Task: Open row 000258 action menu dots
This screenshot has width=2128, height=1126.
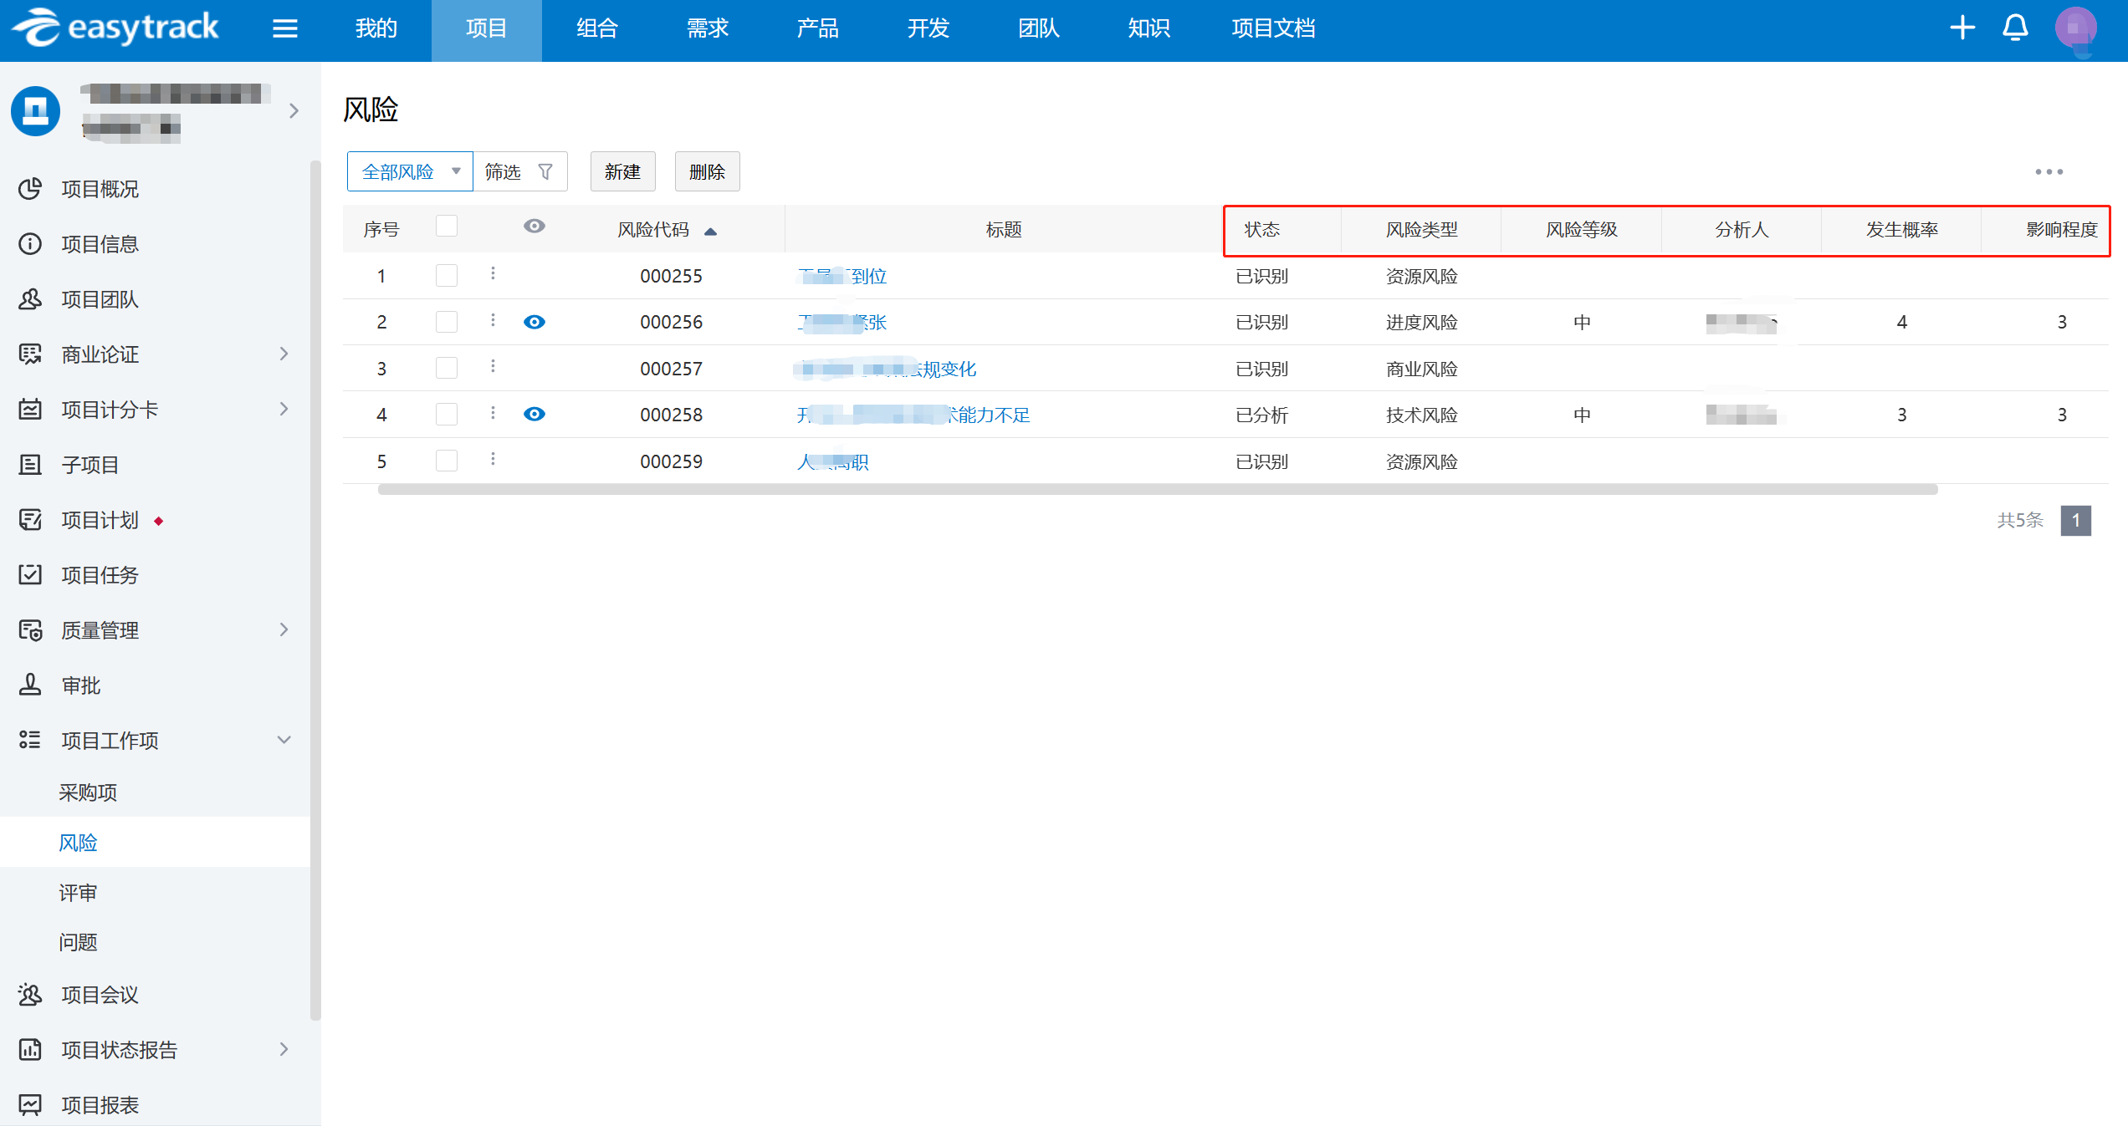Action: click(493, 413)
